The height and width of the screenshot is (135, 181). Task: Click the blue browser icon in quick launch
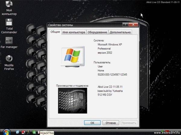17,132
